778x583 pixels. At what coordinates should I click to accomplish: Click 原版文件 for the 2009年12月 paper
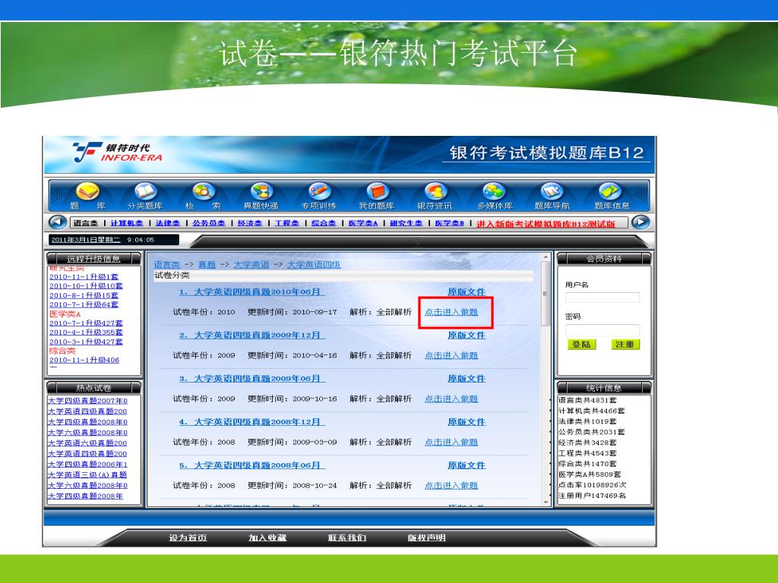pos(466,335)
